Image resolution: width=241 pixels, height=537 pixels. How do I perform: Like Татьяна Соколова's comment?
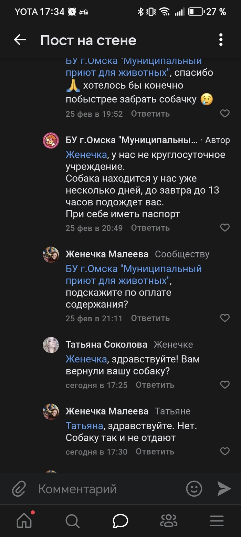point(225,384)
